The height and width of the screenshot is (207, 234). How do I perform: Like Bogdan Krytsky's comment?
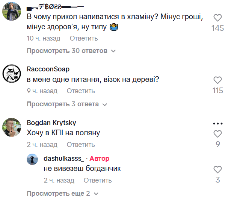click(218, 134)
